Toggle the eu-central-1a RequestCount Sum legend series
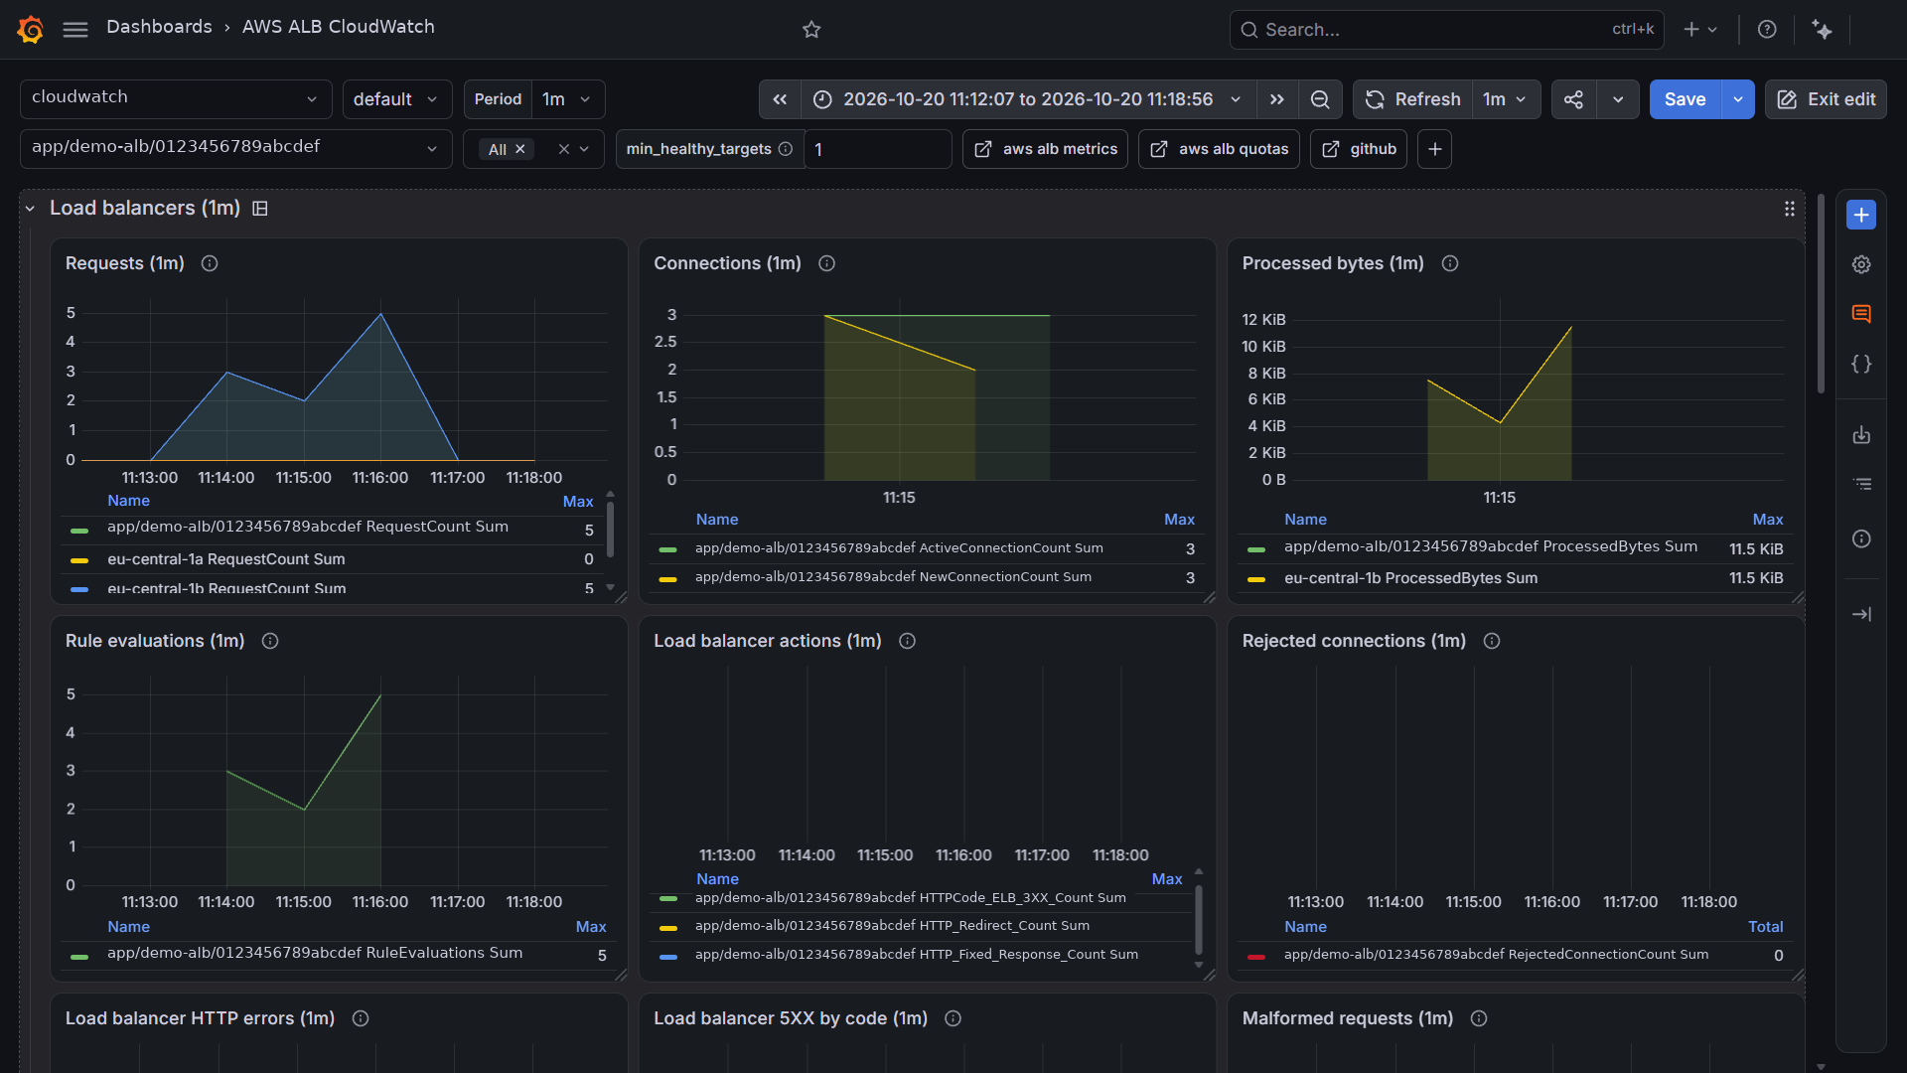1907x1073 pixels. click(226, 559)
